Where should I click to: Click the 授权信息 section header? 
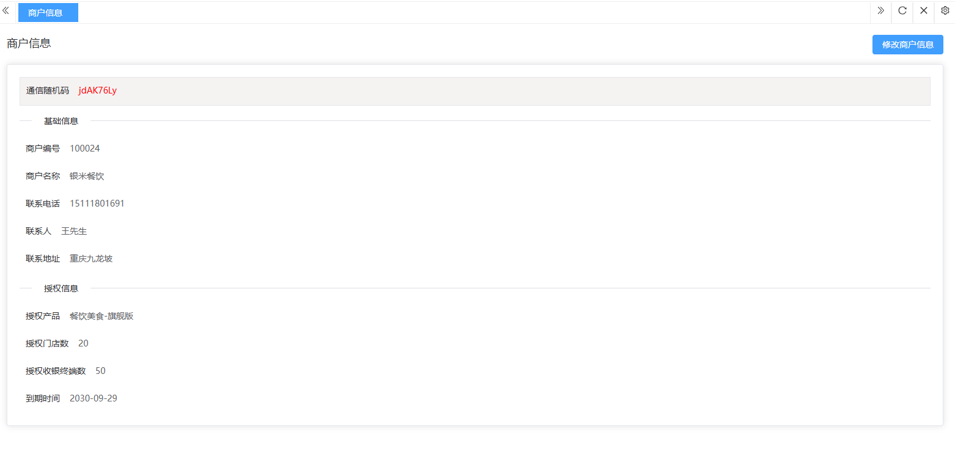(x=61, y=288)
